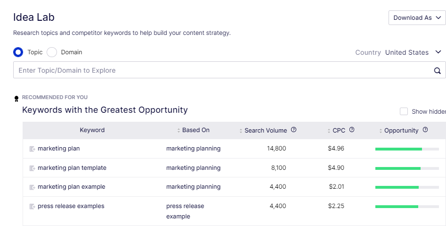The height and width of the screenshot is (226, 446).
Task: Open the press release examples keyword
Action: click(x=71, y=206)
